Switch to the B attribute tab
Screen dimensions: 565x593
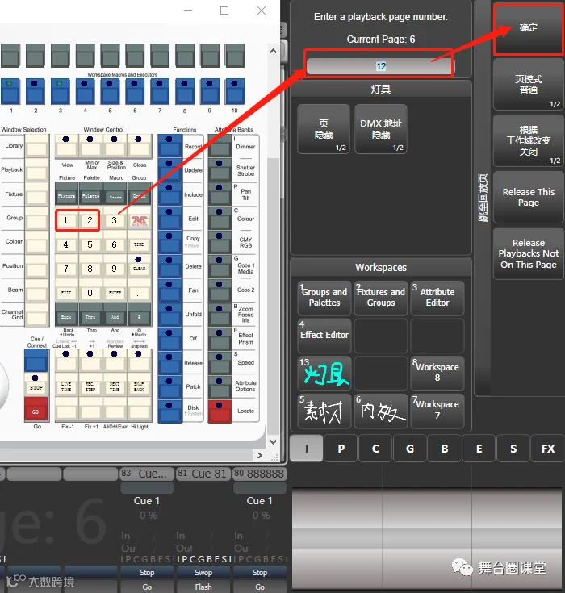click(445, 449)
